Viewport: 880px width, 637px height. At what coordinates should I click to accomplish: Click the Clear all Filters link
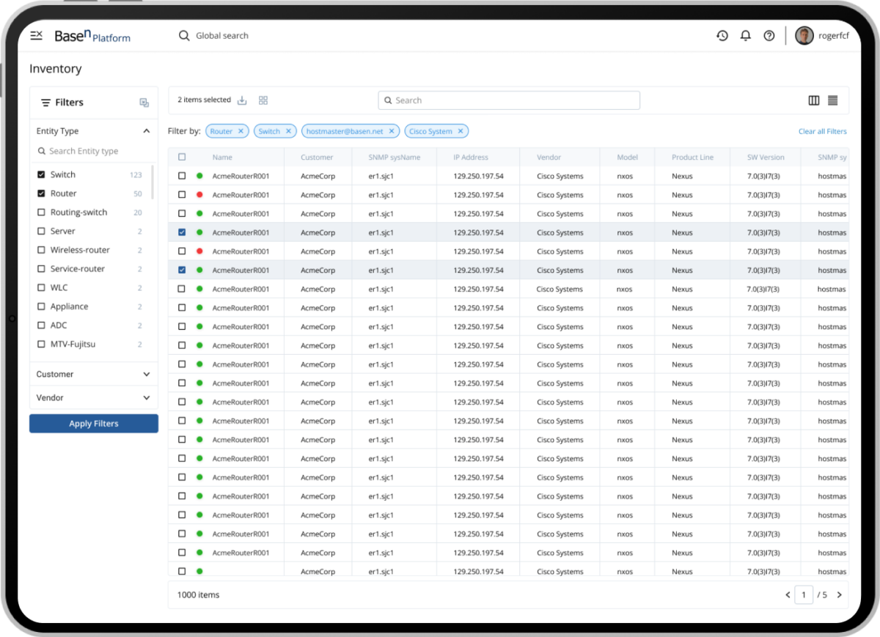(822, 130)
